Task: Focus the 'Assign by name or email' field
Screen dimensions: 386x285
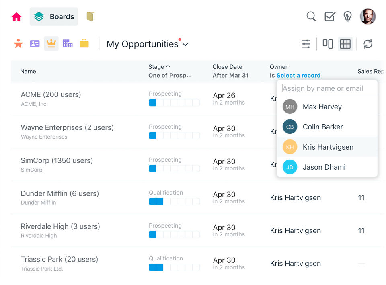Action: [x=327, y=88]
